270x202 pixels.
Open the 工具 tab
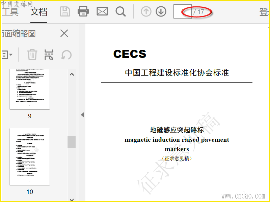(10, 12)
